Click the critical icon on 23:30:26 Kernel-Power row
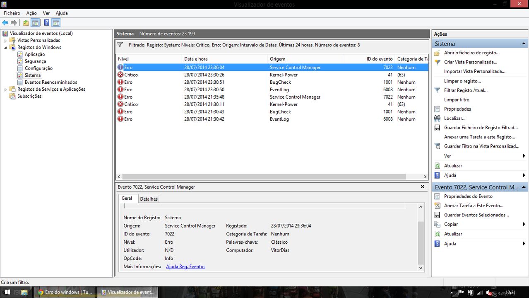Image resolution: width=529 pixels, height=298 pixels. coord(120,75)
